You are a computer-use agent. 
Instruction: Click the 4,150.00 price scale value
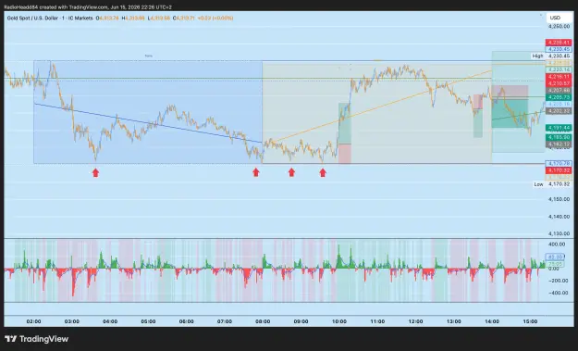pos(560,199)
